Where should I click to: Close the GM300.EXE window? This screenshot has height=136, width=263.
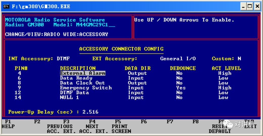coord(257,7)
